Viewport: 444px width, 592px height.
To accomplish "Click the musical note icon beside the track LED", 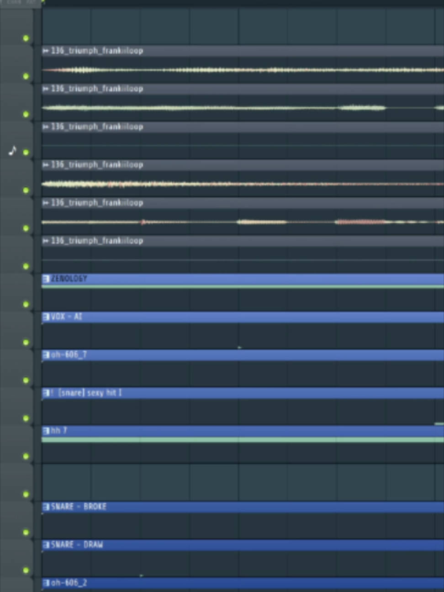I will tap(13, 150).
